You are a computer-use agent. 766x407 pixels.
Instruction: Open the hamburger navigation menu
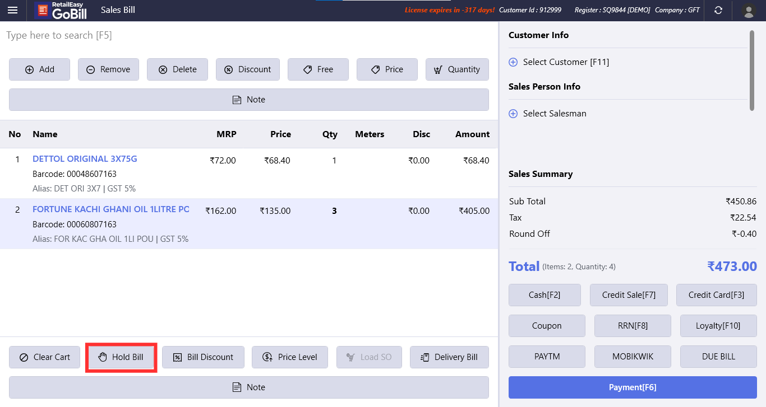point(13,10)
